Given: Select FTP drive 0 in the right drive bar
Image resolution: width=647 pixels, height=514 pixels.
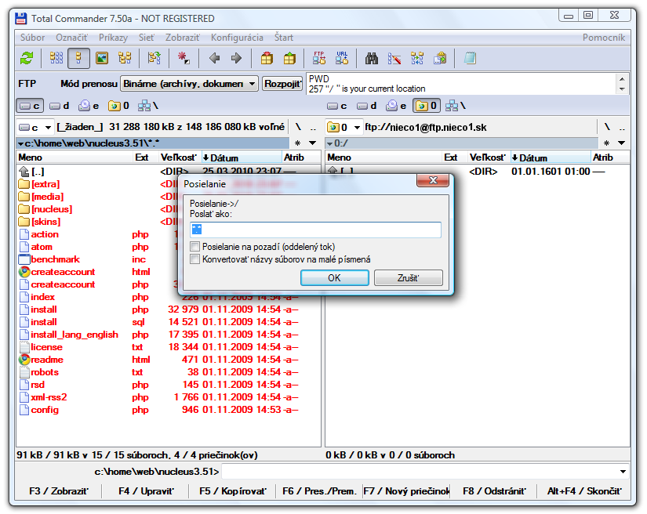Looking at the screenshot, I should (x=427, y=106).
